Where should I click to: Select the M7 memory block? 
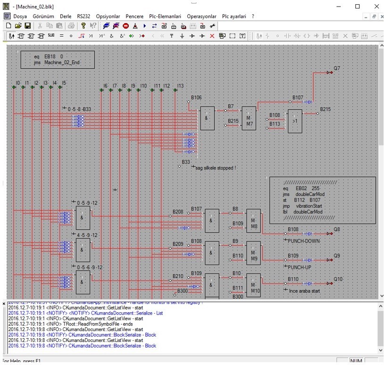(249, 118)
